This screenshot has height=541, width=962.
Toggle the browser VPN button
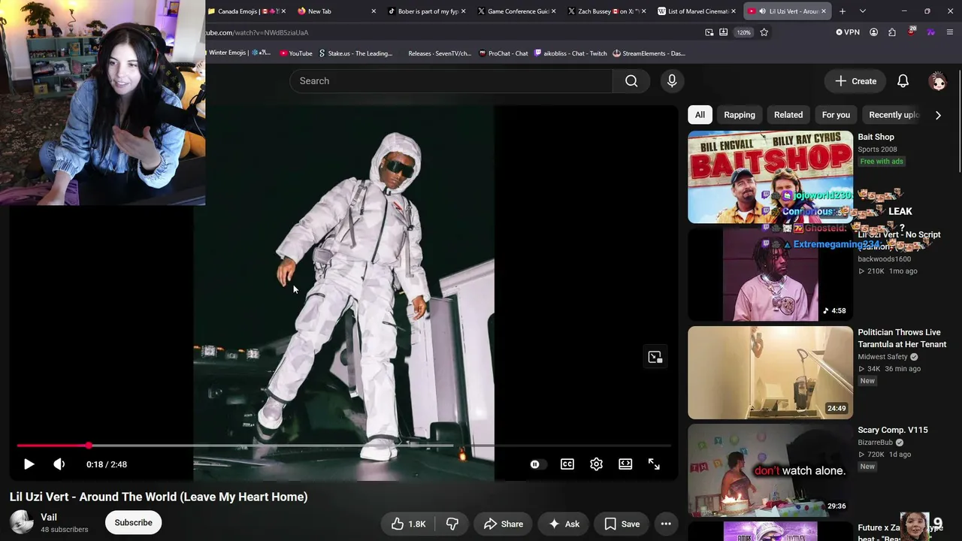[x=847, y=32]
